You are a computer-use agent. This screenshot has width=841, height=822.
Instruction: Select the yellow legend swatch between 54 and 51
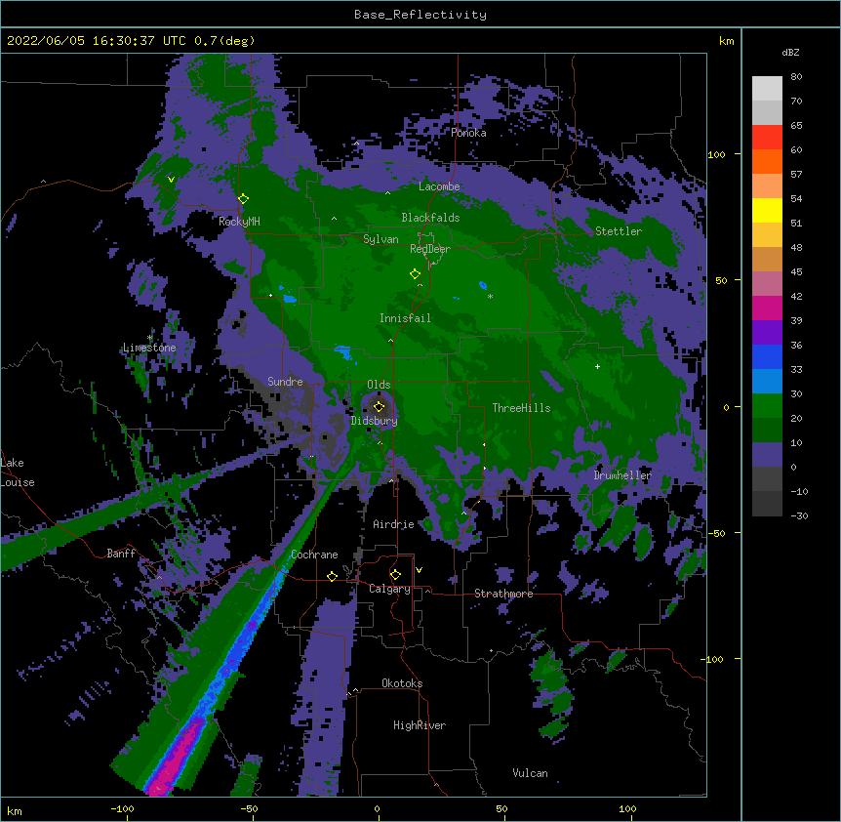click(767, 210)
